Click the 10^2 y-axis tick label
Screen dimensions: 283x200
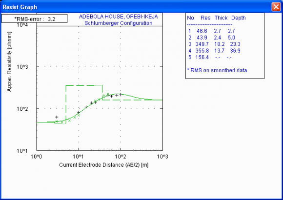[x=22, y=109]
